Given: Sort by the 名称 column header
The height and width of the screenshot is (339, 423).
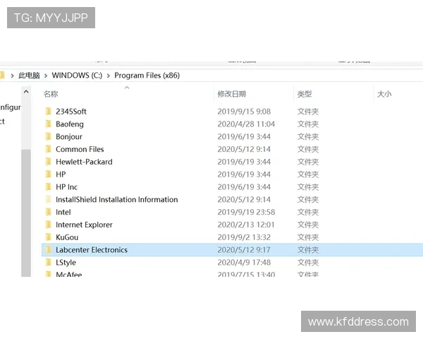Looking at the screenshot, I should 51,94.
